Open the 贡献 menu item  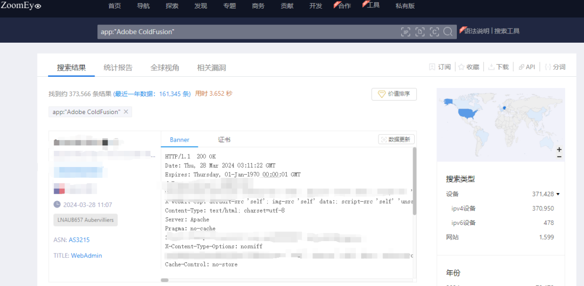[287, 6]
